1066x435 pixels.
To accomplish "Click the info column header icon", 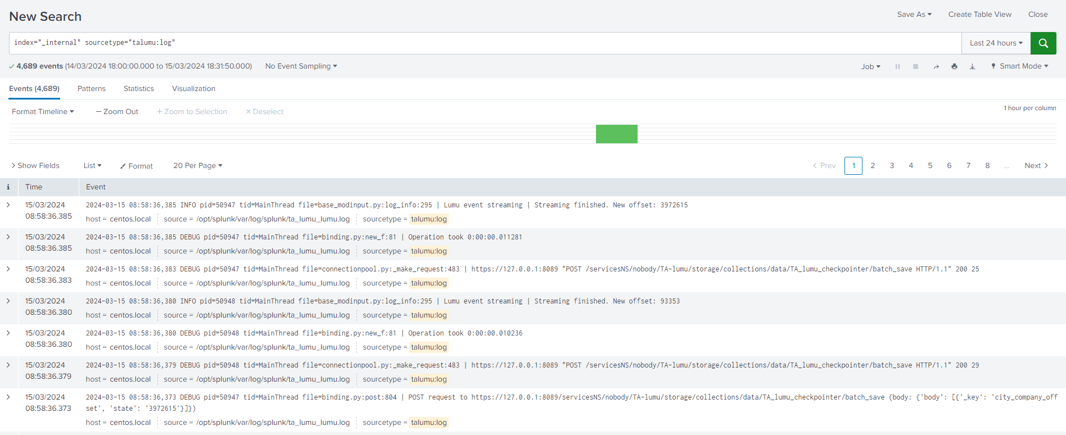I will [8, 187].
